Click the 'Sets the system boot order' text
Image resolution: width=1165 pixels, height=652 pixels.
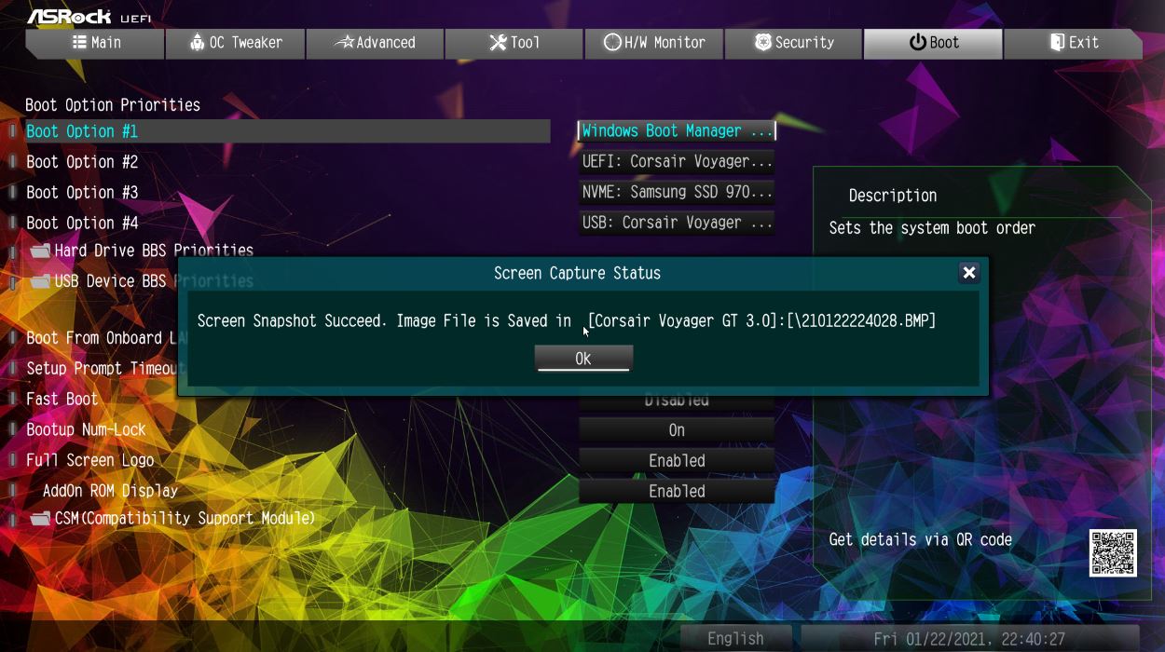[932, 228]
